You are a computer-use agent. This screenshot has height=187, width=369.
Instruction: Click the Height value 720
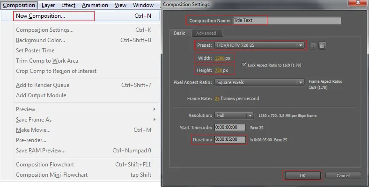coord(218,70)
